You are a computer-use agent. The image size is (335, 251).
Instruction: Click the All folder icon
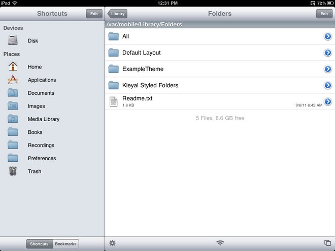click(114, 37)
